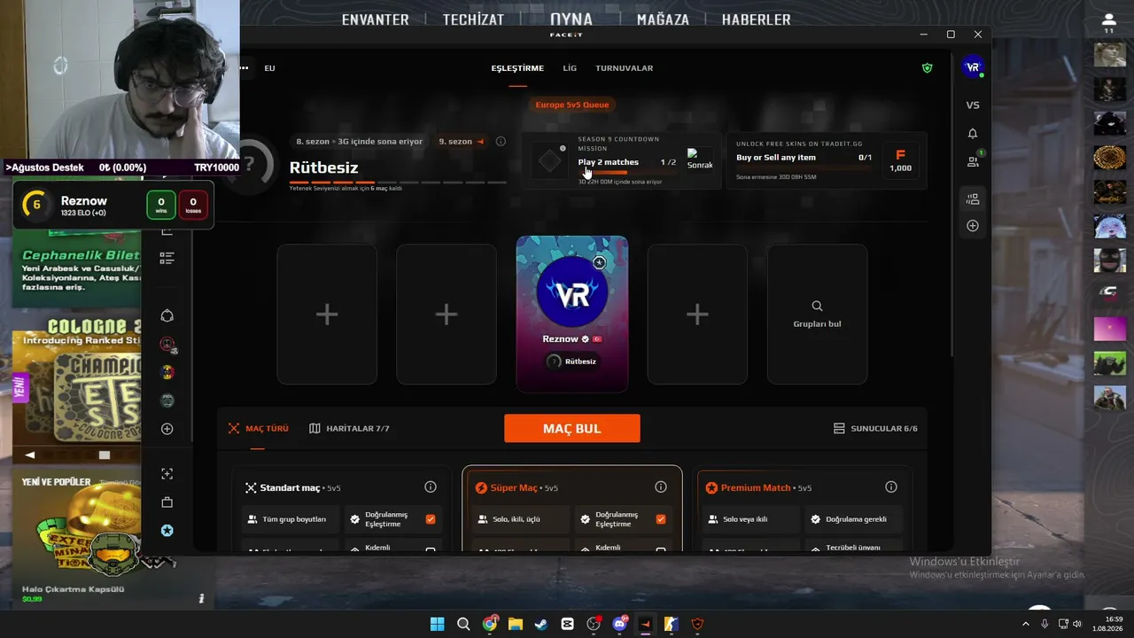Open the friends list icon in FACEIT sidebar
This screenshot has width=1134, height=638.
973,162
